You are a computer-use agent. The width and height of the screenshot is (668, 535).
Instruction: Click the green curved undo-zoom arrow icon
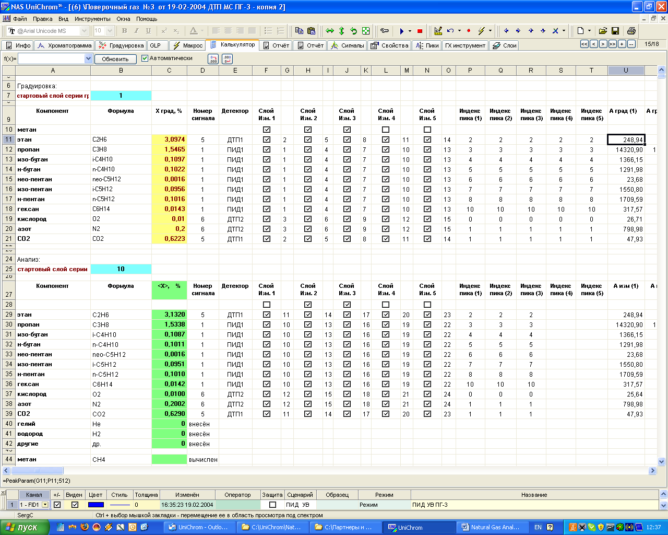[x=354, y=31]
